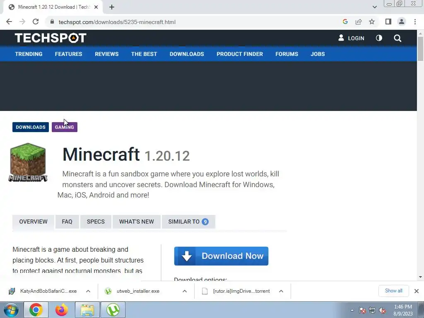Switch to the SPECS tab
The height and width of the screenshot is (318, 424).
(96, 222)
